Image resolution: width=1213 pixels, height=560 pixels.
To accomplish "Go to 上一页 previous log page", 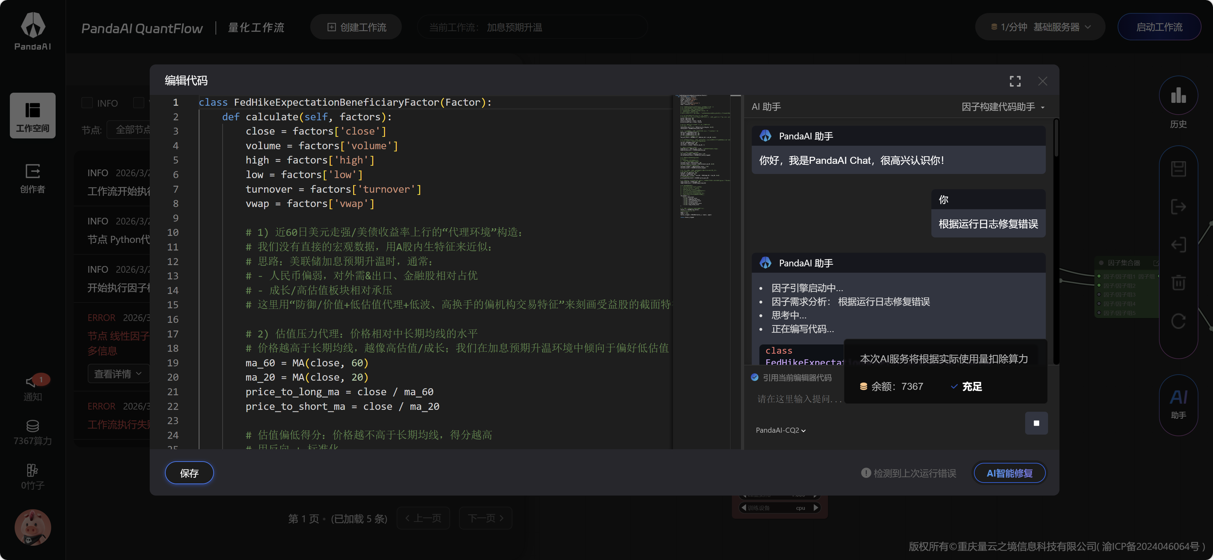I will (x=423, y=518).
